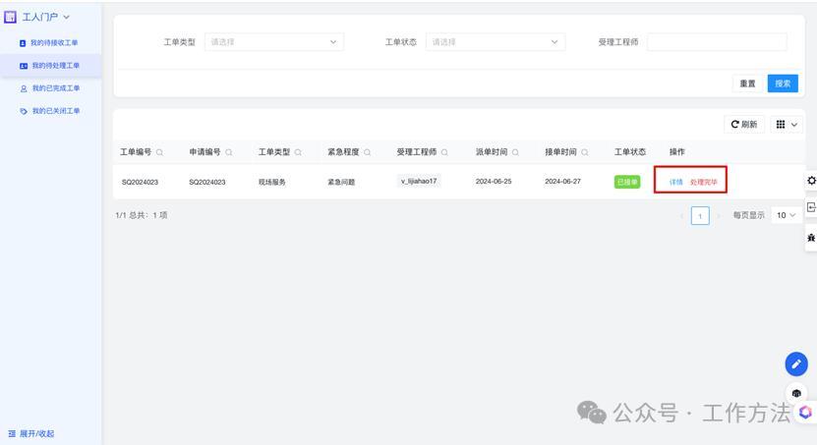Expand the 工人门户 menu chevron
This screenshot has width=817, height=445.
[x=66, y=17]
